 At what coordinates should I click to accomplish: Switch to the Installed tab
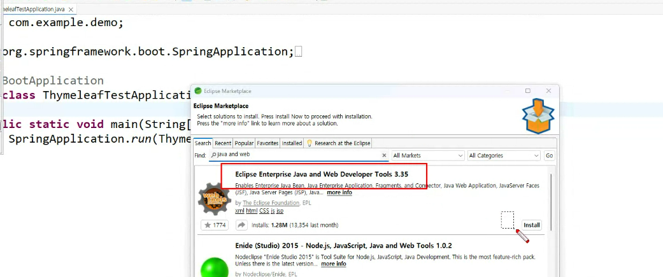[292, 143]
